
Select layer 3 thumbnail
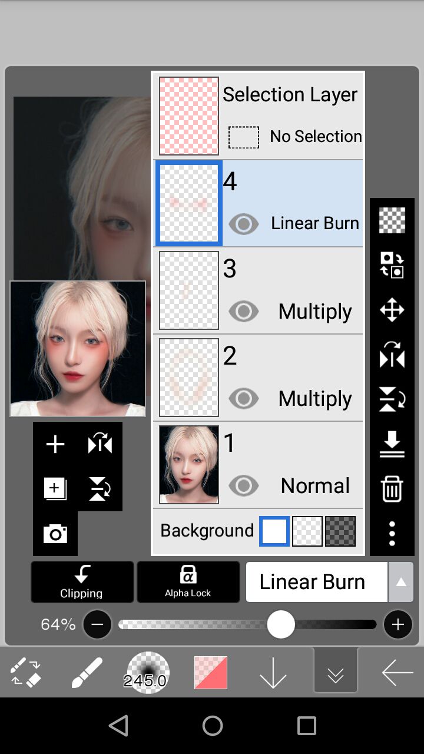[189, 290]
